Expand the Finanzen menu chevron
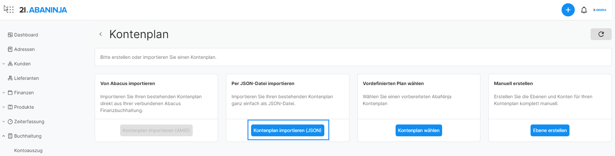Image resolution: width=615 pixels, height=156 pixels. (x=4, y=93)
